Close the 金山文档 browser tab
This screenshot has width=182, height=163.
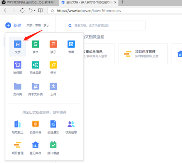click(115, 2)
